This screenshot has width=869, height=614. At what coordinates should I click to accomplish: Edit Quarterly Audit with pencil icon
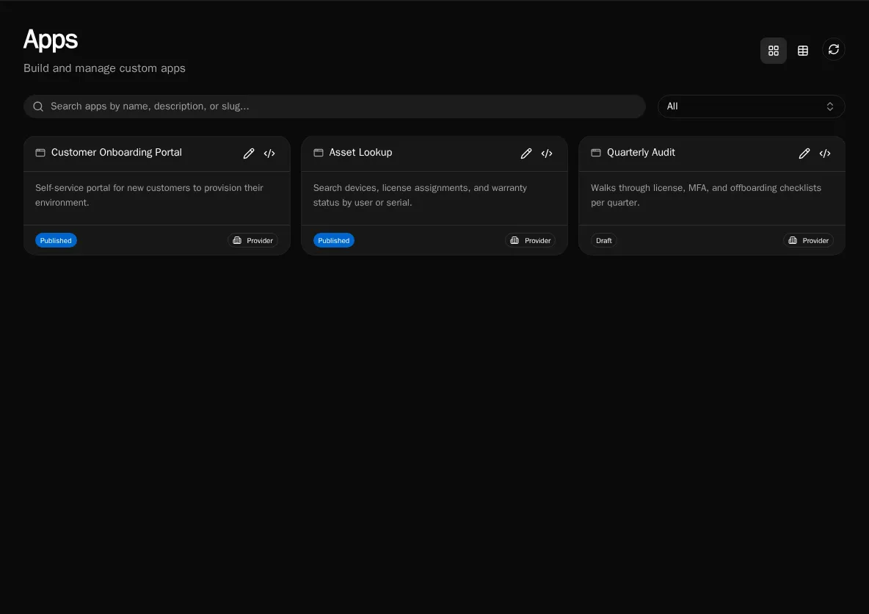(x=804, y=153)
